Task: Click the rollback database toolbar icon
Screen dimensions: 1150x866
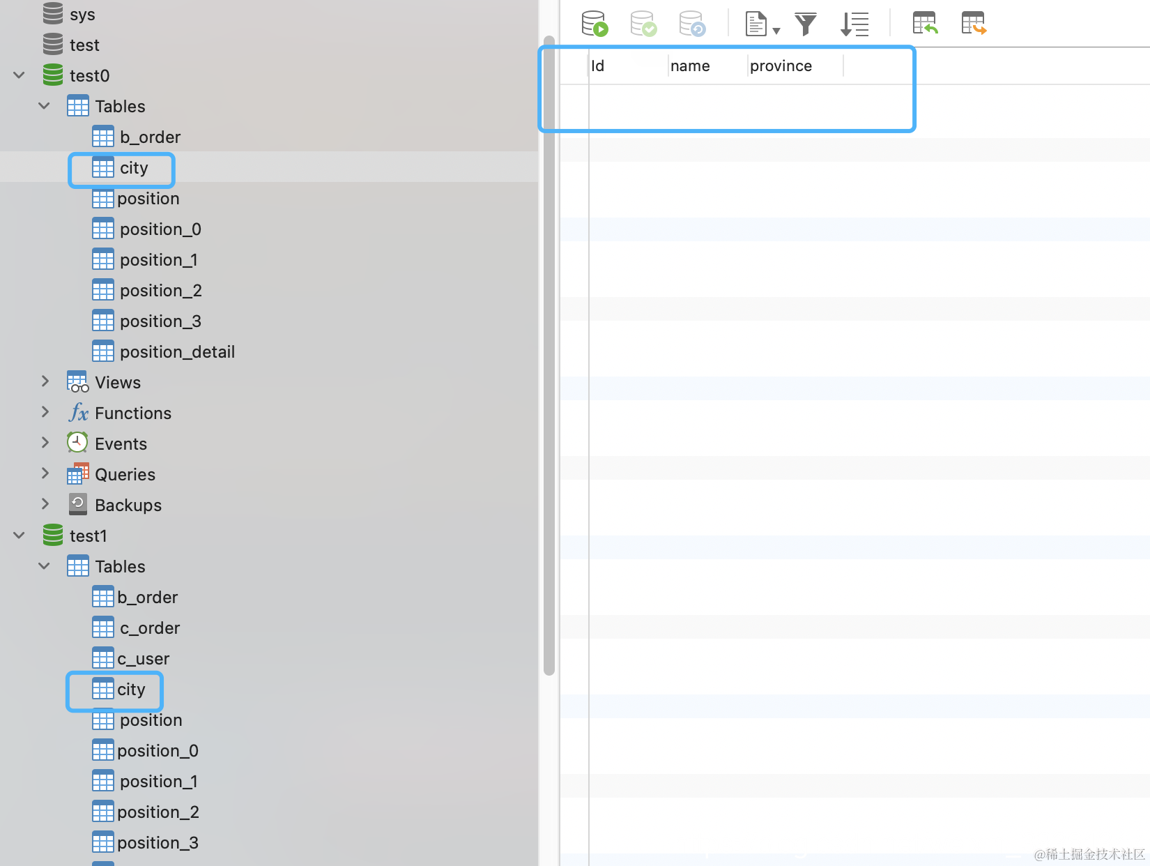Action: pyautogui.click(x=692, y=24)
